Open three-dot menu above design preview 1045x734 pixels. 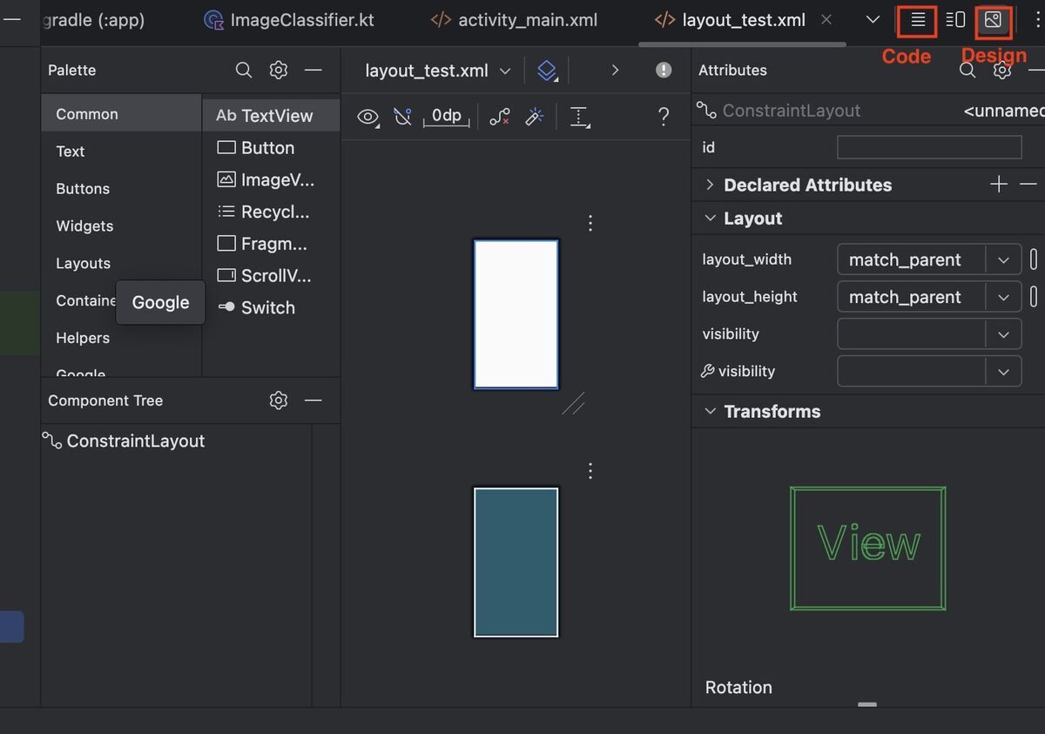point(590,223)
